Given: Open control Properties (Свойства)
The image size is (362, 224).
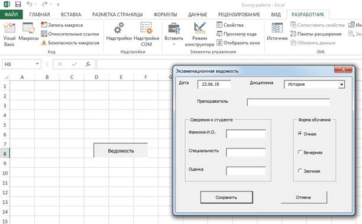Looking at the screenshot, I should click(230, 25).
